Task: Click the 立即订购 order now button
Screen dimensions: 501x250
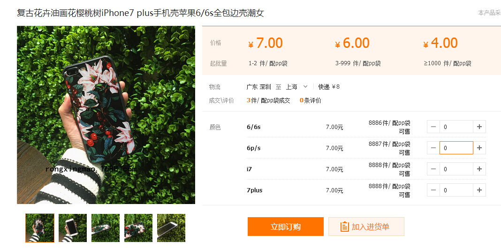Action: click(285, 227)
